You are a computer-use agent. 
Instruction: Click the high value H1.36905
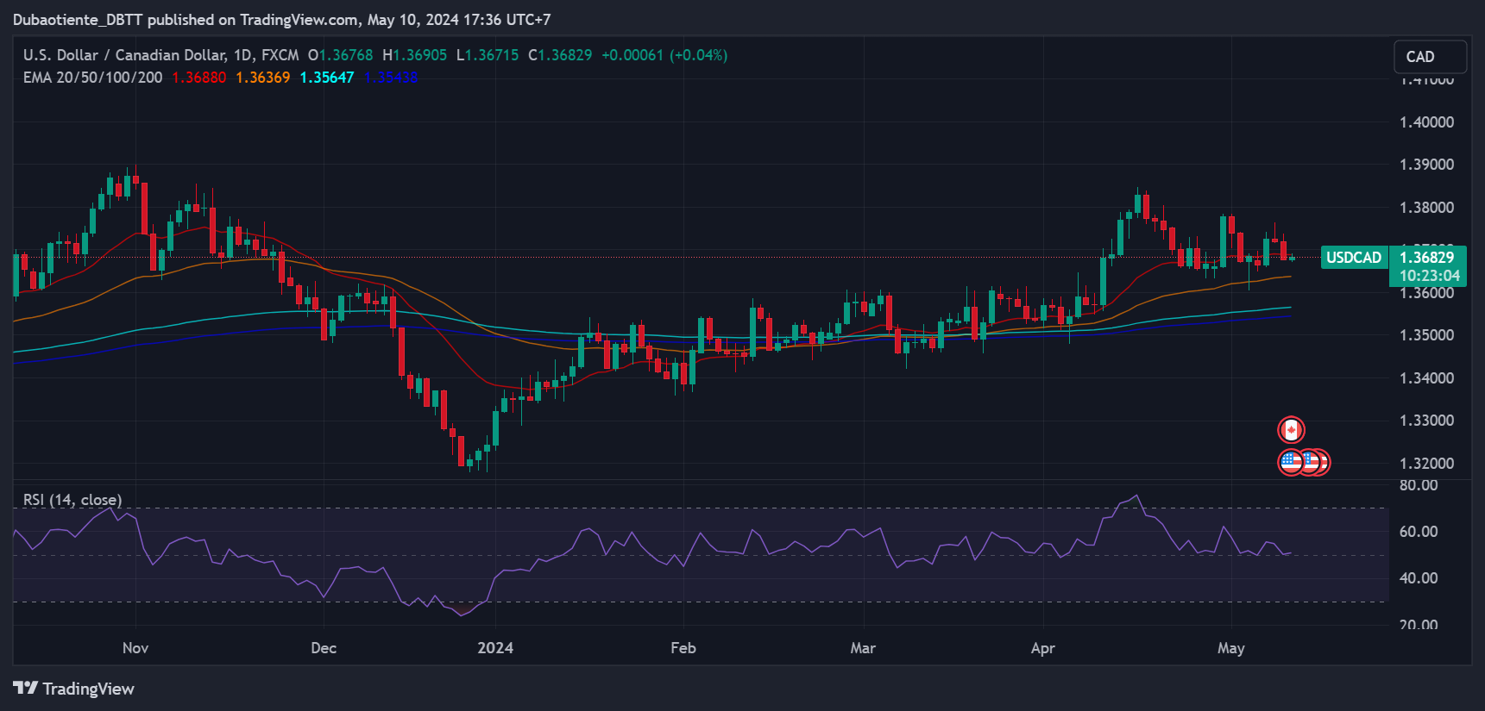click(x=414, y=55)
